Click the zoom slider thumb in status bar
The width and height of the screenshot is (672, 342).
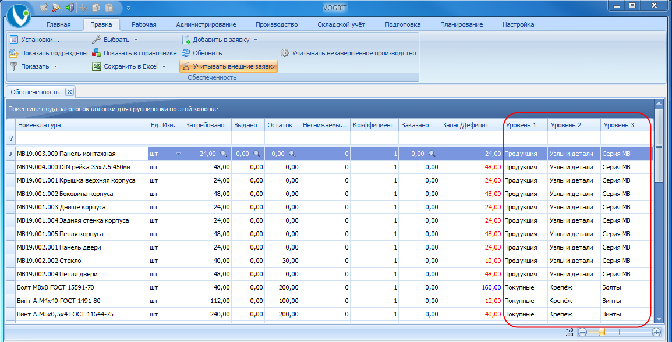[x=602, y=332]
